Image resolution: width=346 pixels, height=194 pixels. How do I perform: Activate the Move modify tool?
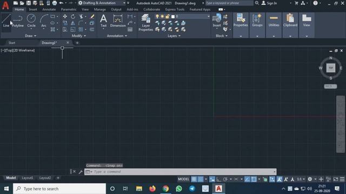(65, 17)
